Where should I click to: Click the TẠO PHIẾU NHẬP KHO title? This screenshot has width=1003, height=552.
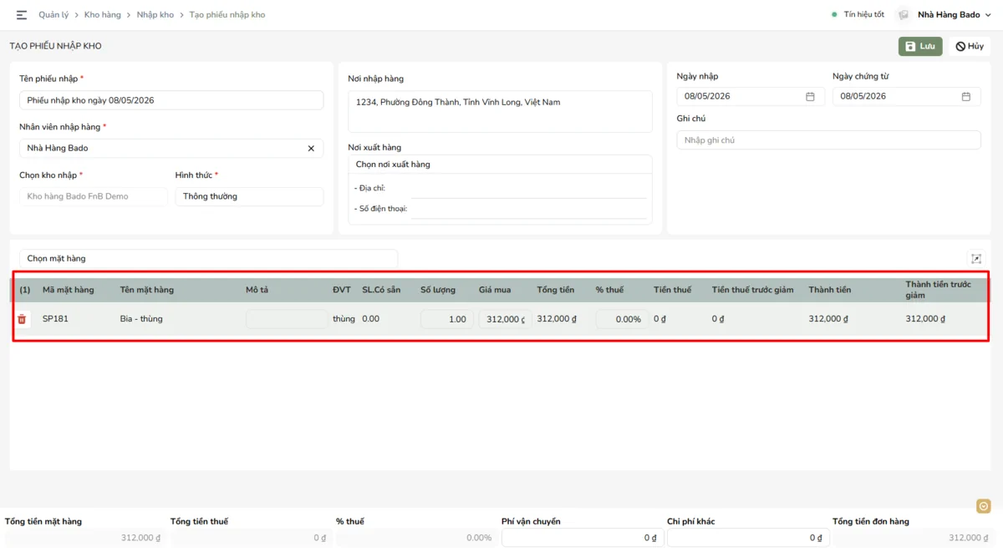[x=55, y=46]
